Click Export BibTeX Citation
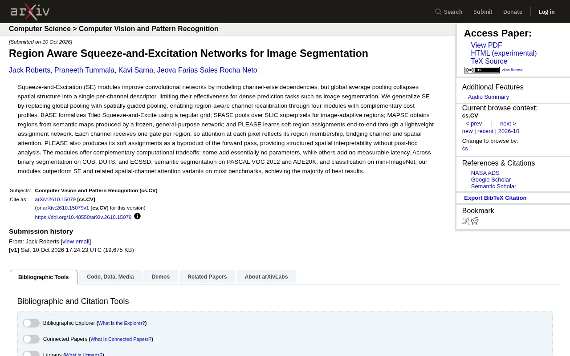The height and width of the screenshot is (356, 570). pos(495,198)
